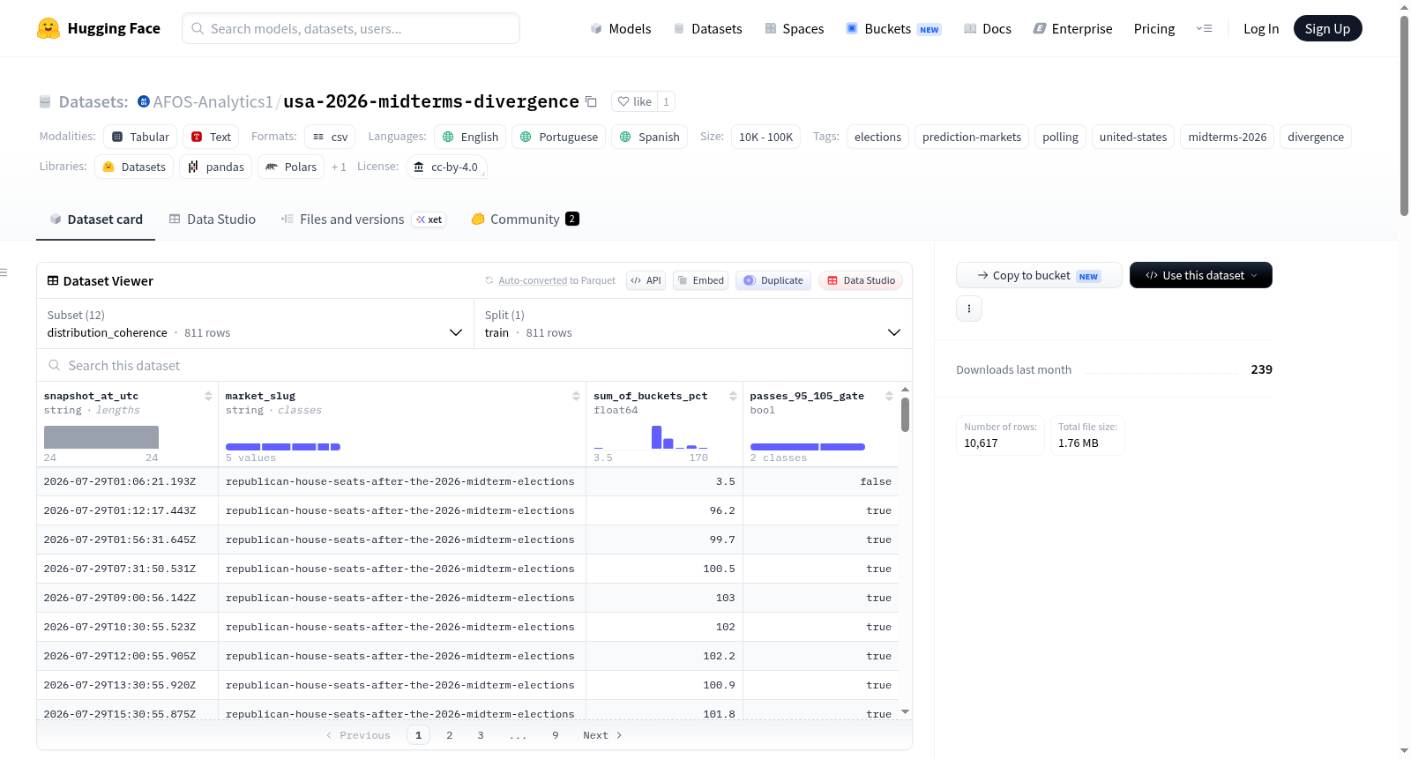This screenshot has height=759, width=1411.
Task: Click the Dataset Viewer table icon
Action: [53, 280]
